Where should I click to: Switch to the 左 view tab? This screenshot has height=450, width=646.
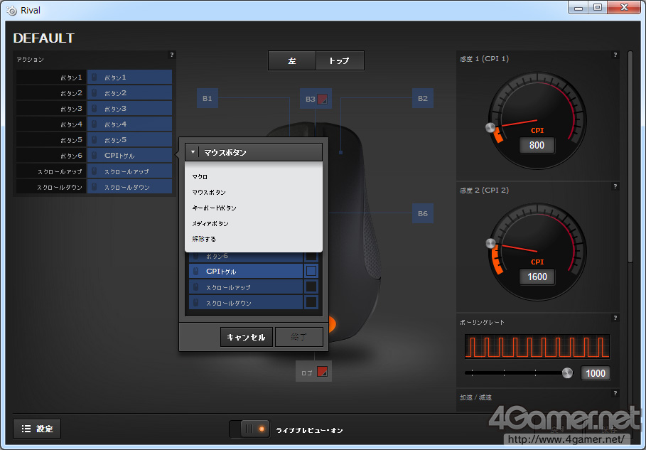click(x=292, y=60)
